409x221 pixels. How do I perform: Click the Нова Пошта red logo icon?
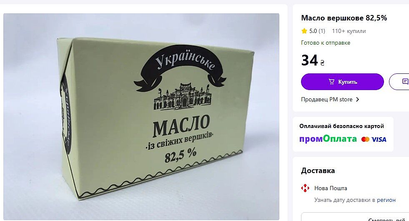305,188
